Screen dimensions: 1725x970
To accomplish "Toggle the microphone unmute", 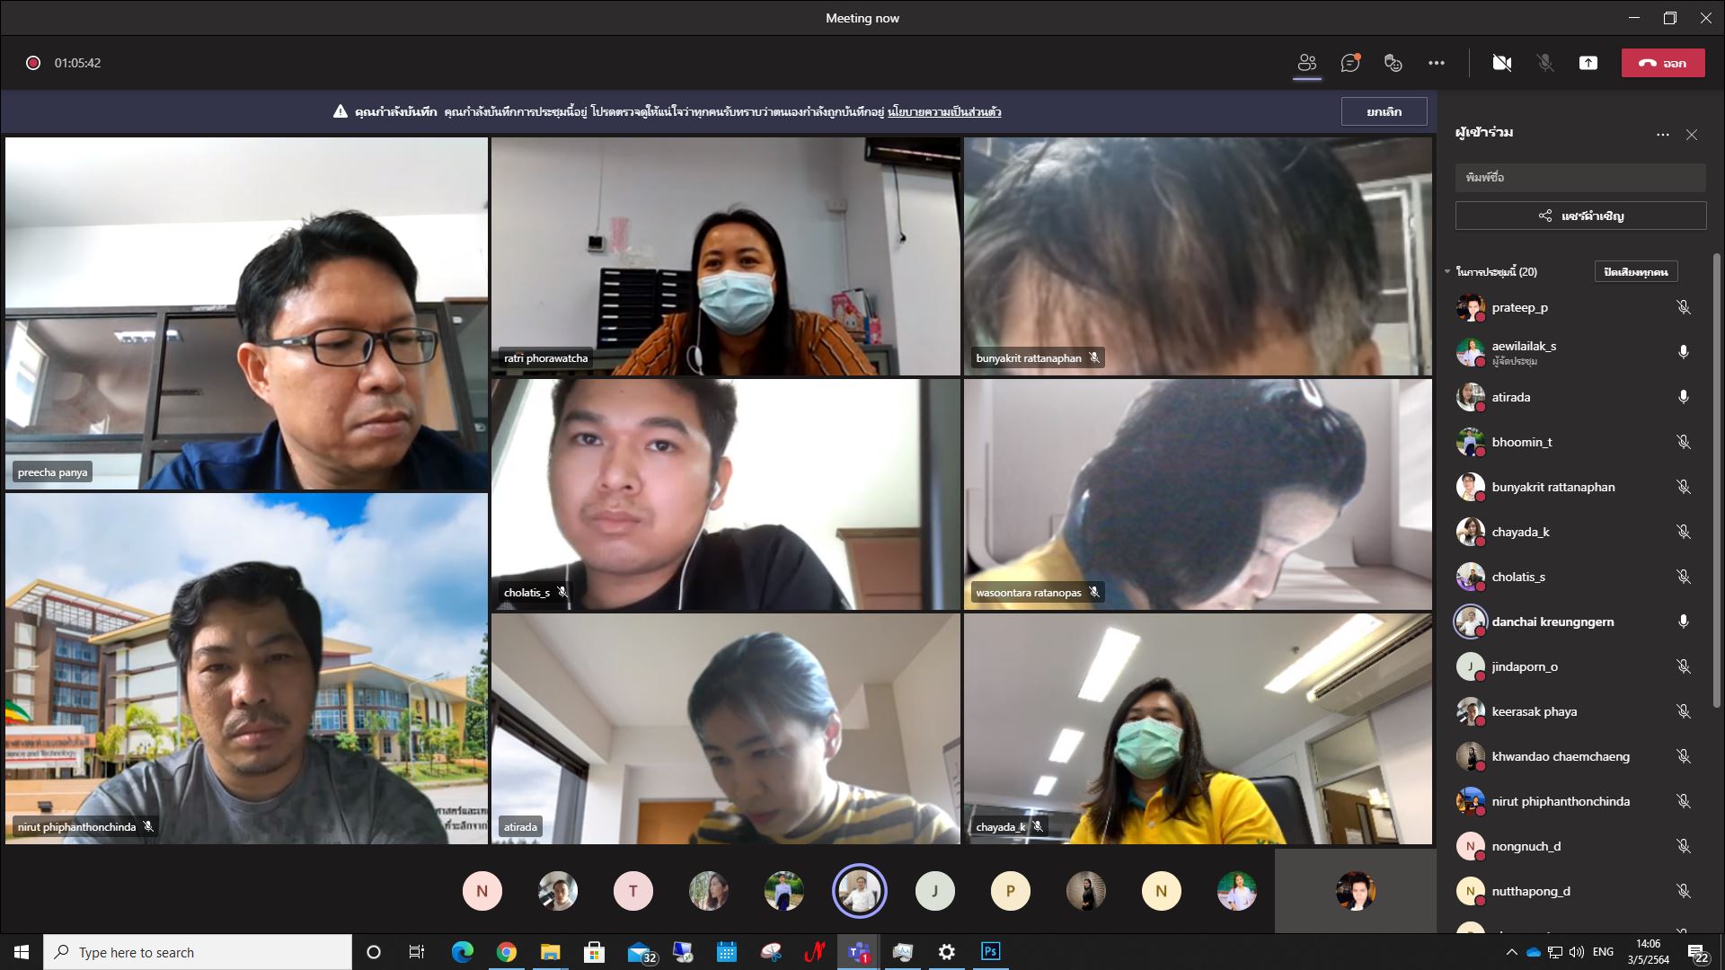I will tap(1544, 63).
